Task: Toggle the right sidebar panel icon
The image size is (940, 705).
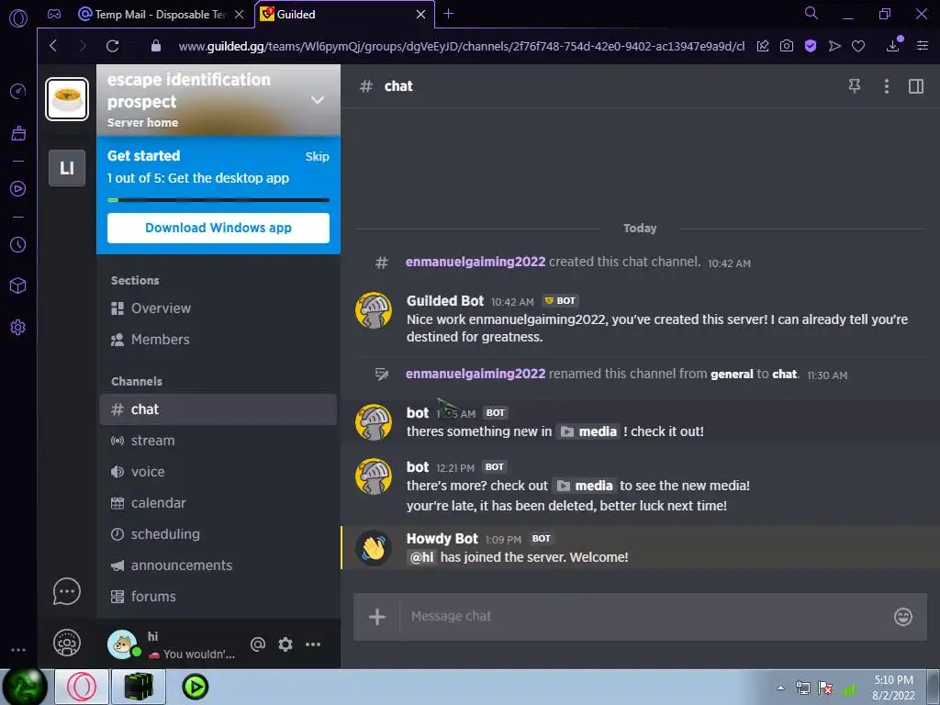Action: tap(916, 86)
